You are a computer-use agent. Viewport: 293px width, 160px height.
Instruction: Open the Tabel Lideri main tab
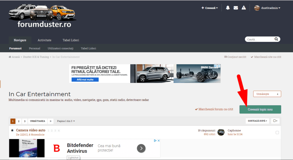click(x=71, y=40)
